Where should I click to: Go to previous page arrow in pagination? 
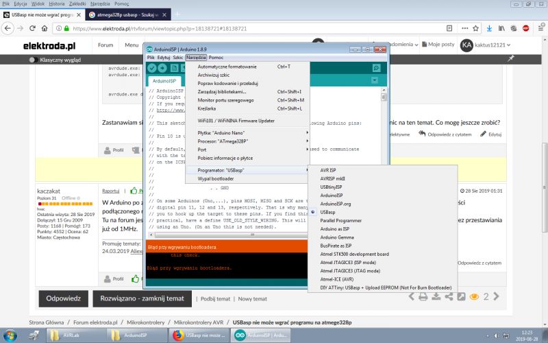point(412,296)
